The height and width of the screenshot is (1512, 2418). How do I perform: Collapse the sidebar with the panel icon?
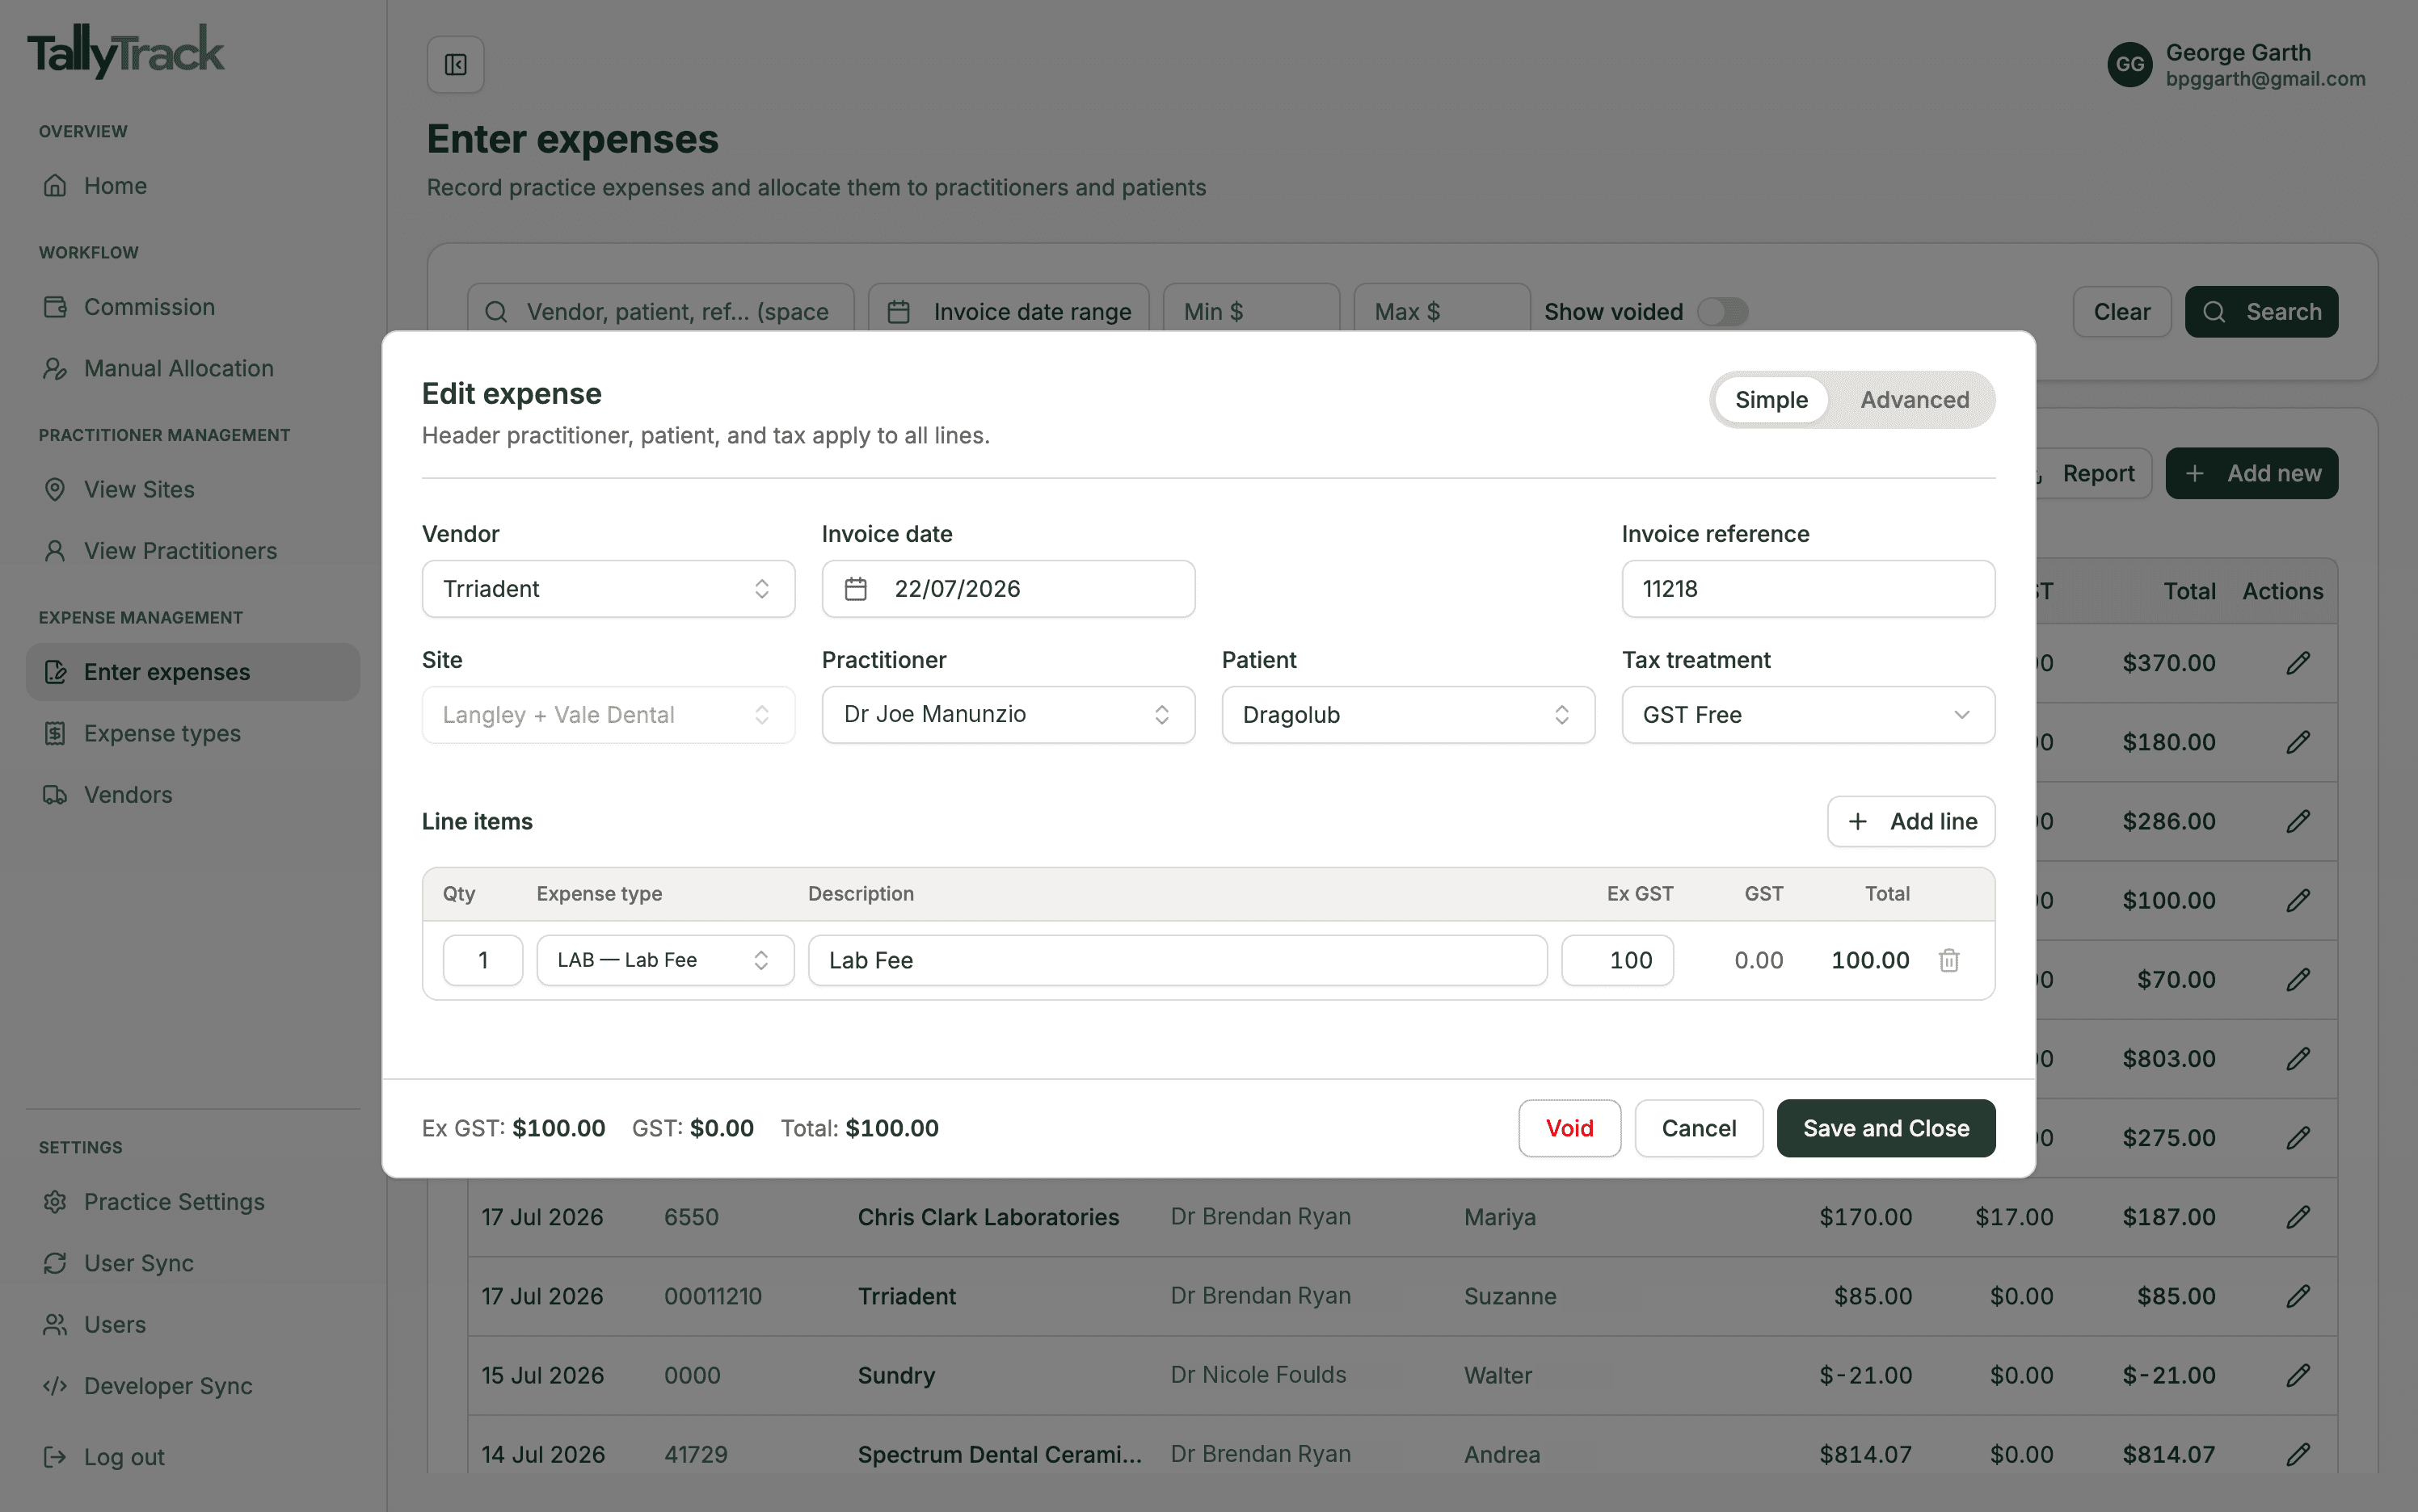(x=455, y=65)
